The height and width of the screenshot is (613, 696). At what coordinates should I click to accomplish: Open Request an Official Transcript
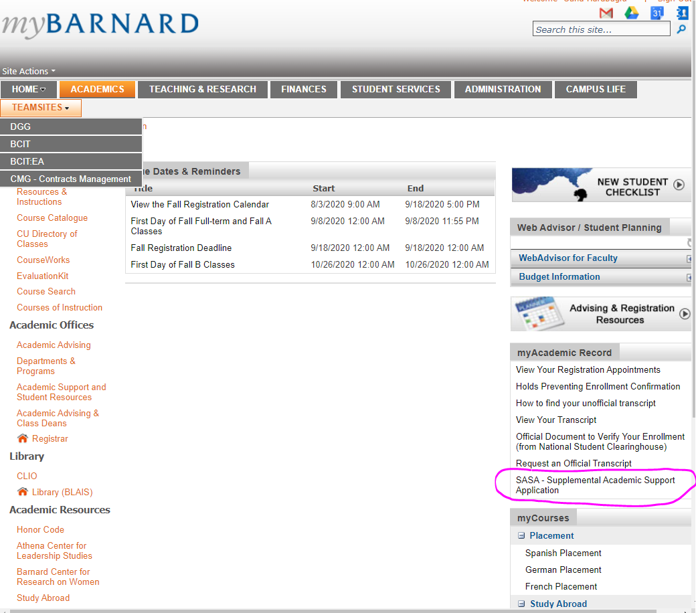click(x=574, y=463)
